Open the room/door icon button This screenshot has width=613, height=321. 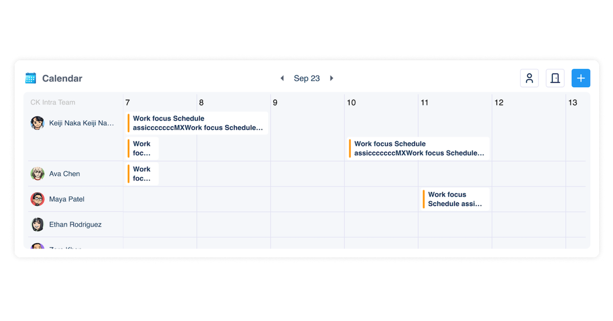click(x=555, y=78)
